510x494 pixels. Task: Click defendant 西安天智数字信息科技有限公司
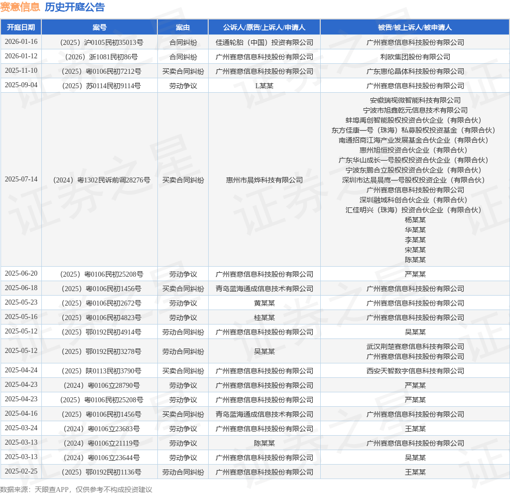pyautogui.click(x=415, y=371)
